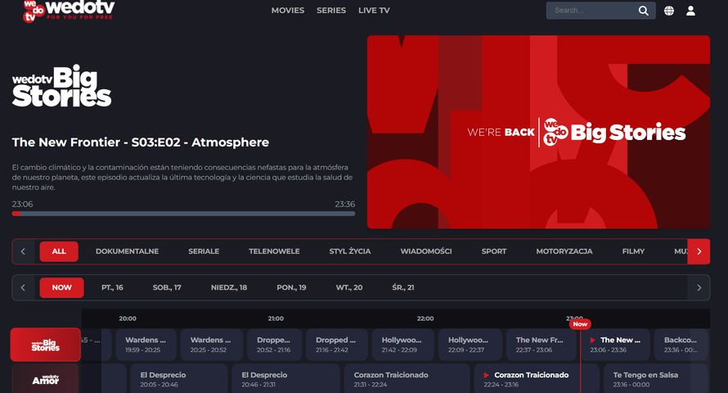Click the start time 23:06 label
Screen dimensions: 728x393
(22, 204)
